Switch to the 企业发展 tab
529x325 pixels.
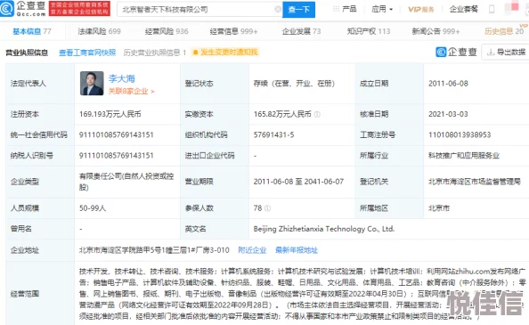(301, 31)
